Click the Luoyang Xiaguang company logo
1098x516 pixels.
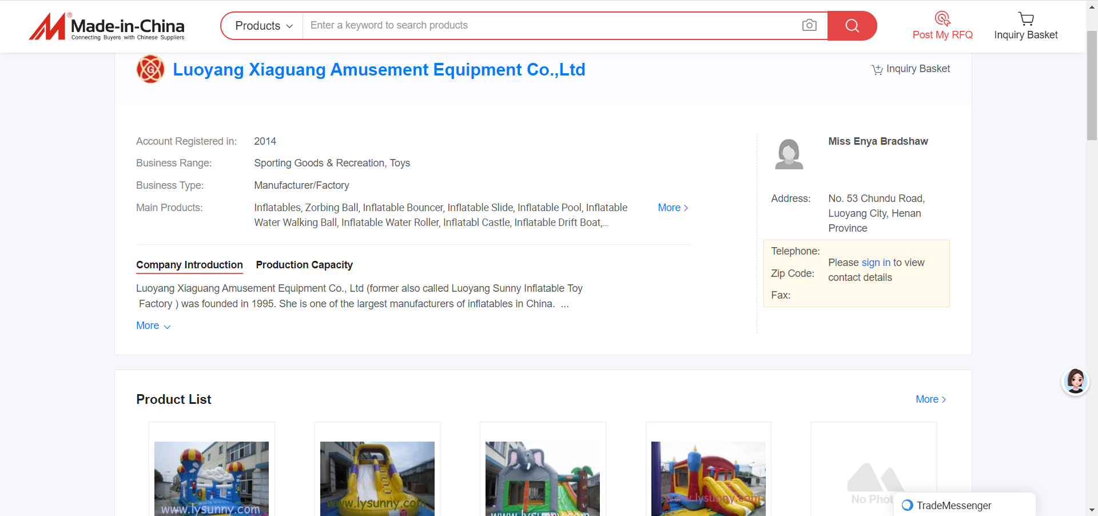150,69
